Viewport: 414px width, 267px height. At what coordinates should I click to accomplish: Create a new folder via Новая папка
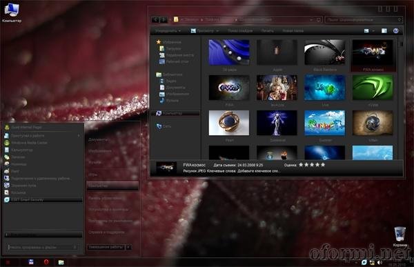[293, 31]
